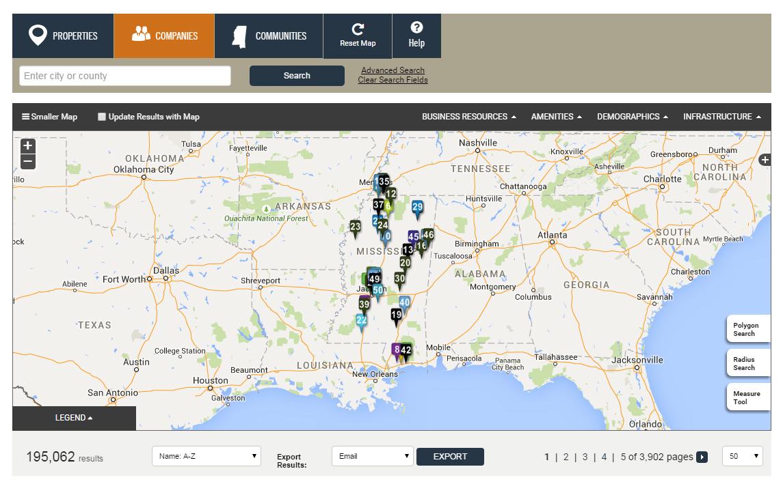
Task: Select map marker number 39
Action: tap(364, 305)
